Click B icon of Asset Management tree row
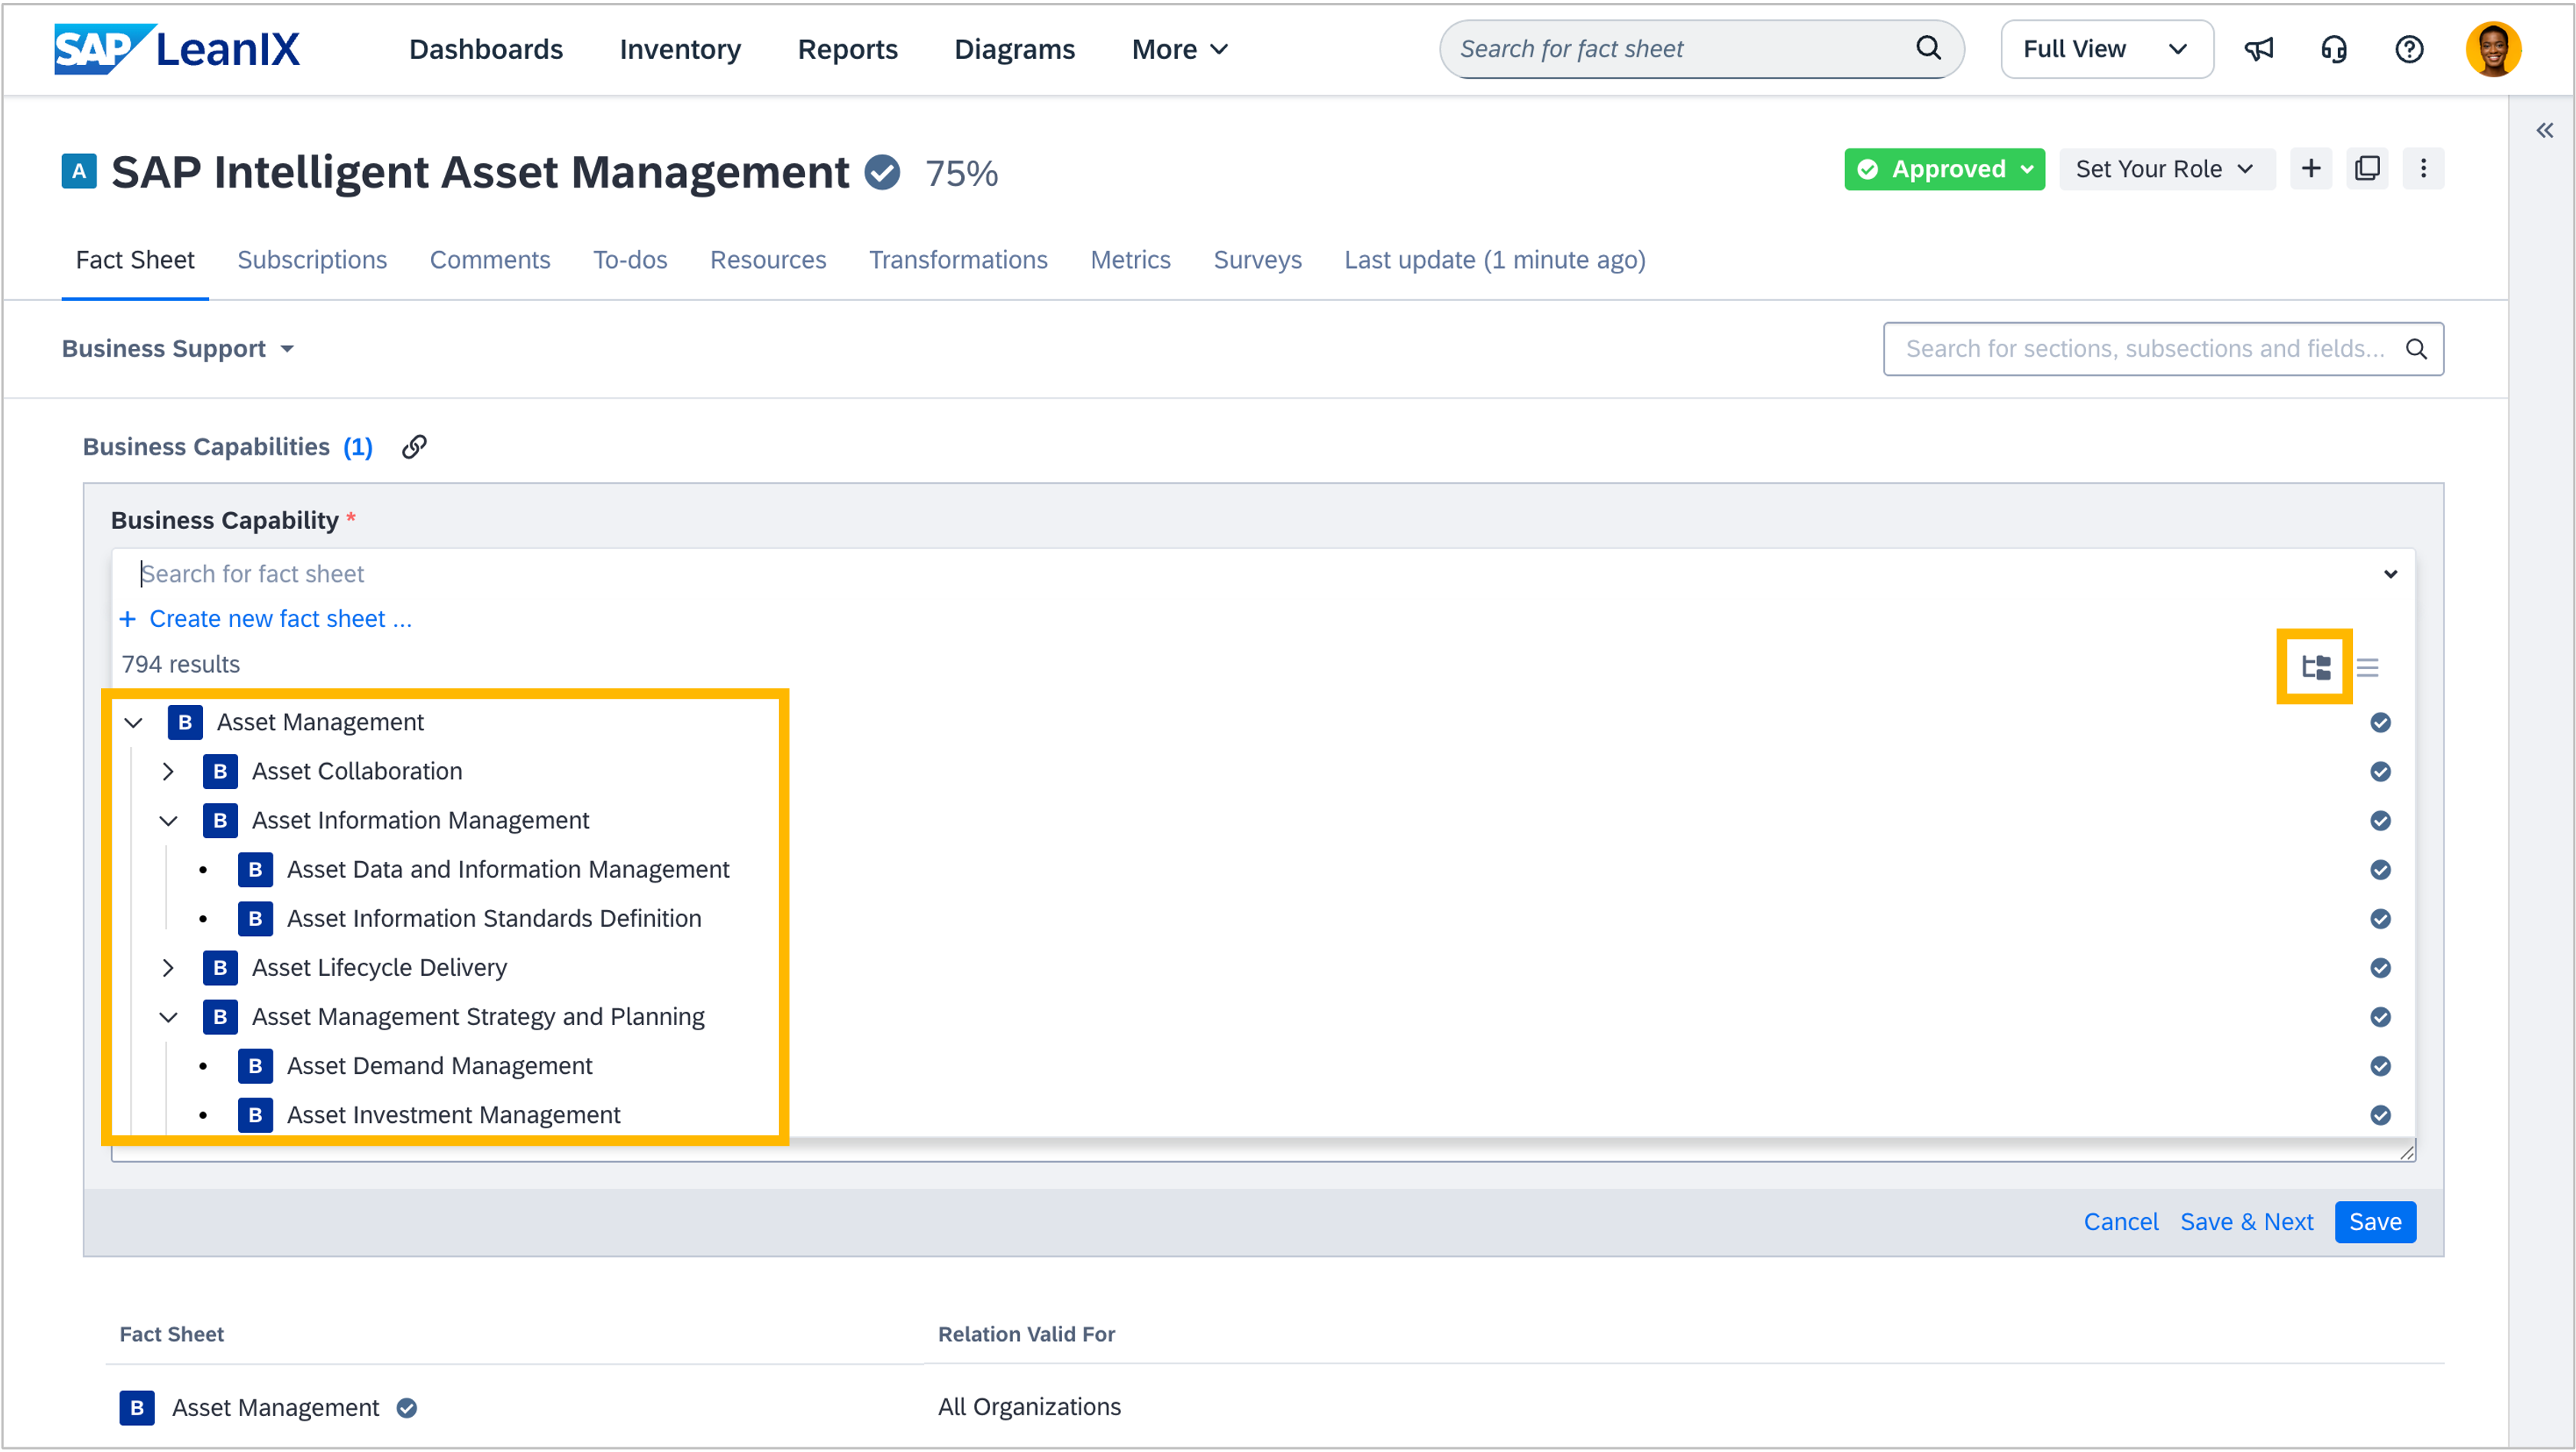 pyautogui.click(x=185, y=723)
